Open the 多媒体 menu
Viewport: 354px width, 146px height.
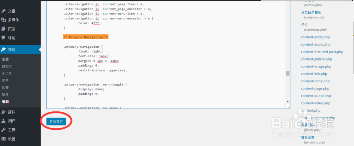pyautogui.click(x=13, y=20)
